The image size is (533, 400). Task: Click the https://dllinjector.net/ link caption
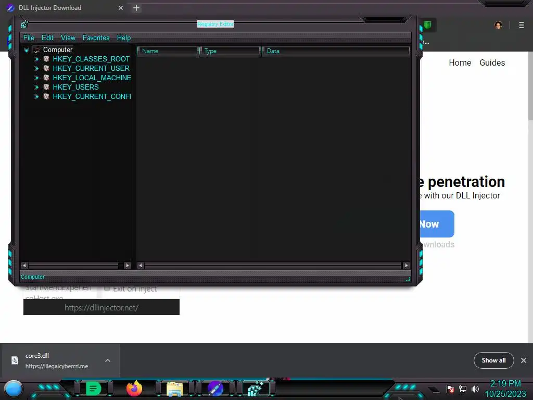click(101, 307)
